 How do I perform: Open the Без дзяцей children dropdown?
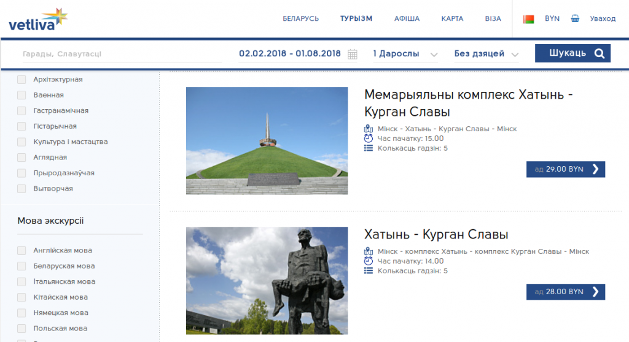click(x=486, y=54)
